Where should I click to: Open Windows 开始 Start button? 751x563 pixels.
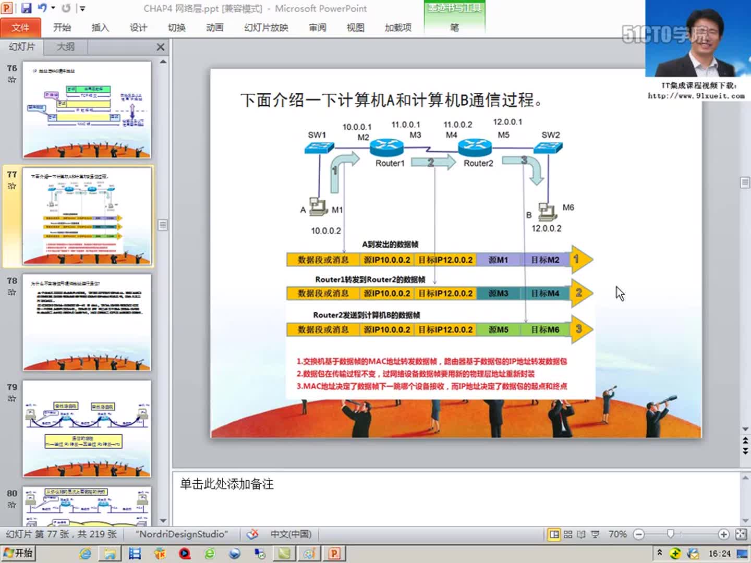[x=18, y=553]
